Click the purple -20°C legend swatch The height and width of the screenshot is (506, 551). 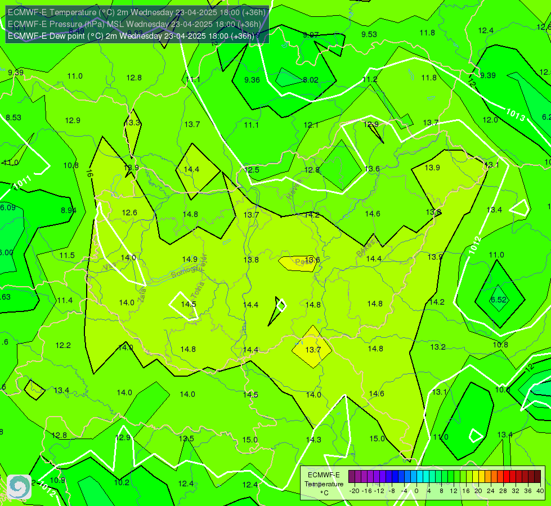click(352, 477)
